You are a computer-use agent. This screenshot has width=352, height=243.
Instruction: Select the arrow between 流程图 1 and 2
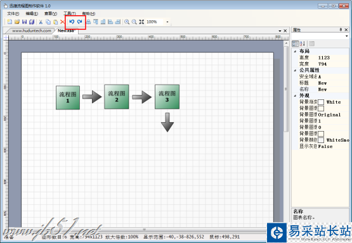(x=92, y=97)
